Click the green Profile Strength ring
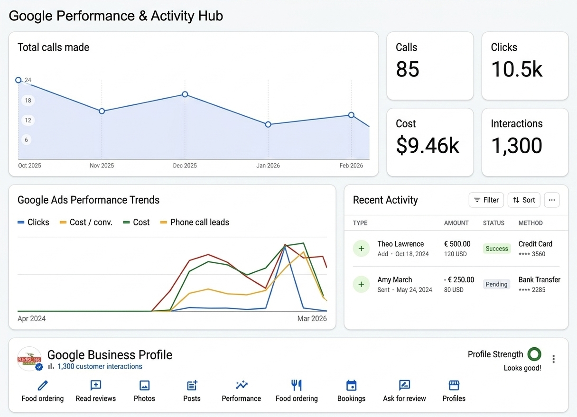The width and height of the screenshot is (577, 417). pyautogui.click(x=534, y=354)
